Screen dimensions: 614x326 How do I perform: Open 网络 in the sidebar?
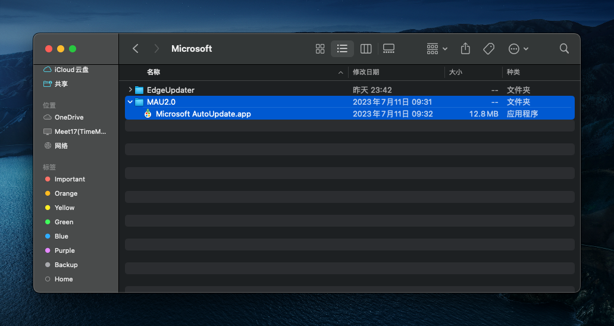[x=61, y=146]
